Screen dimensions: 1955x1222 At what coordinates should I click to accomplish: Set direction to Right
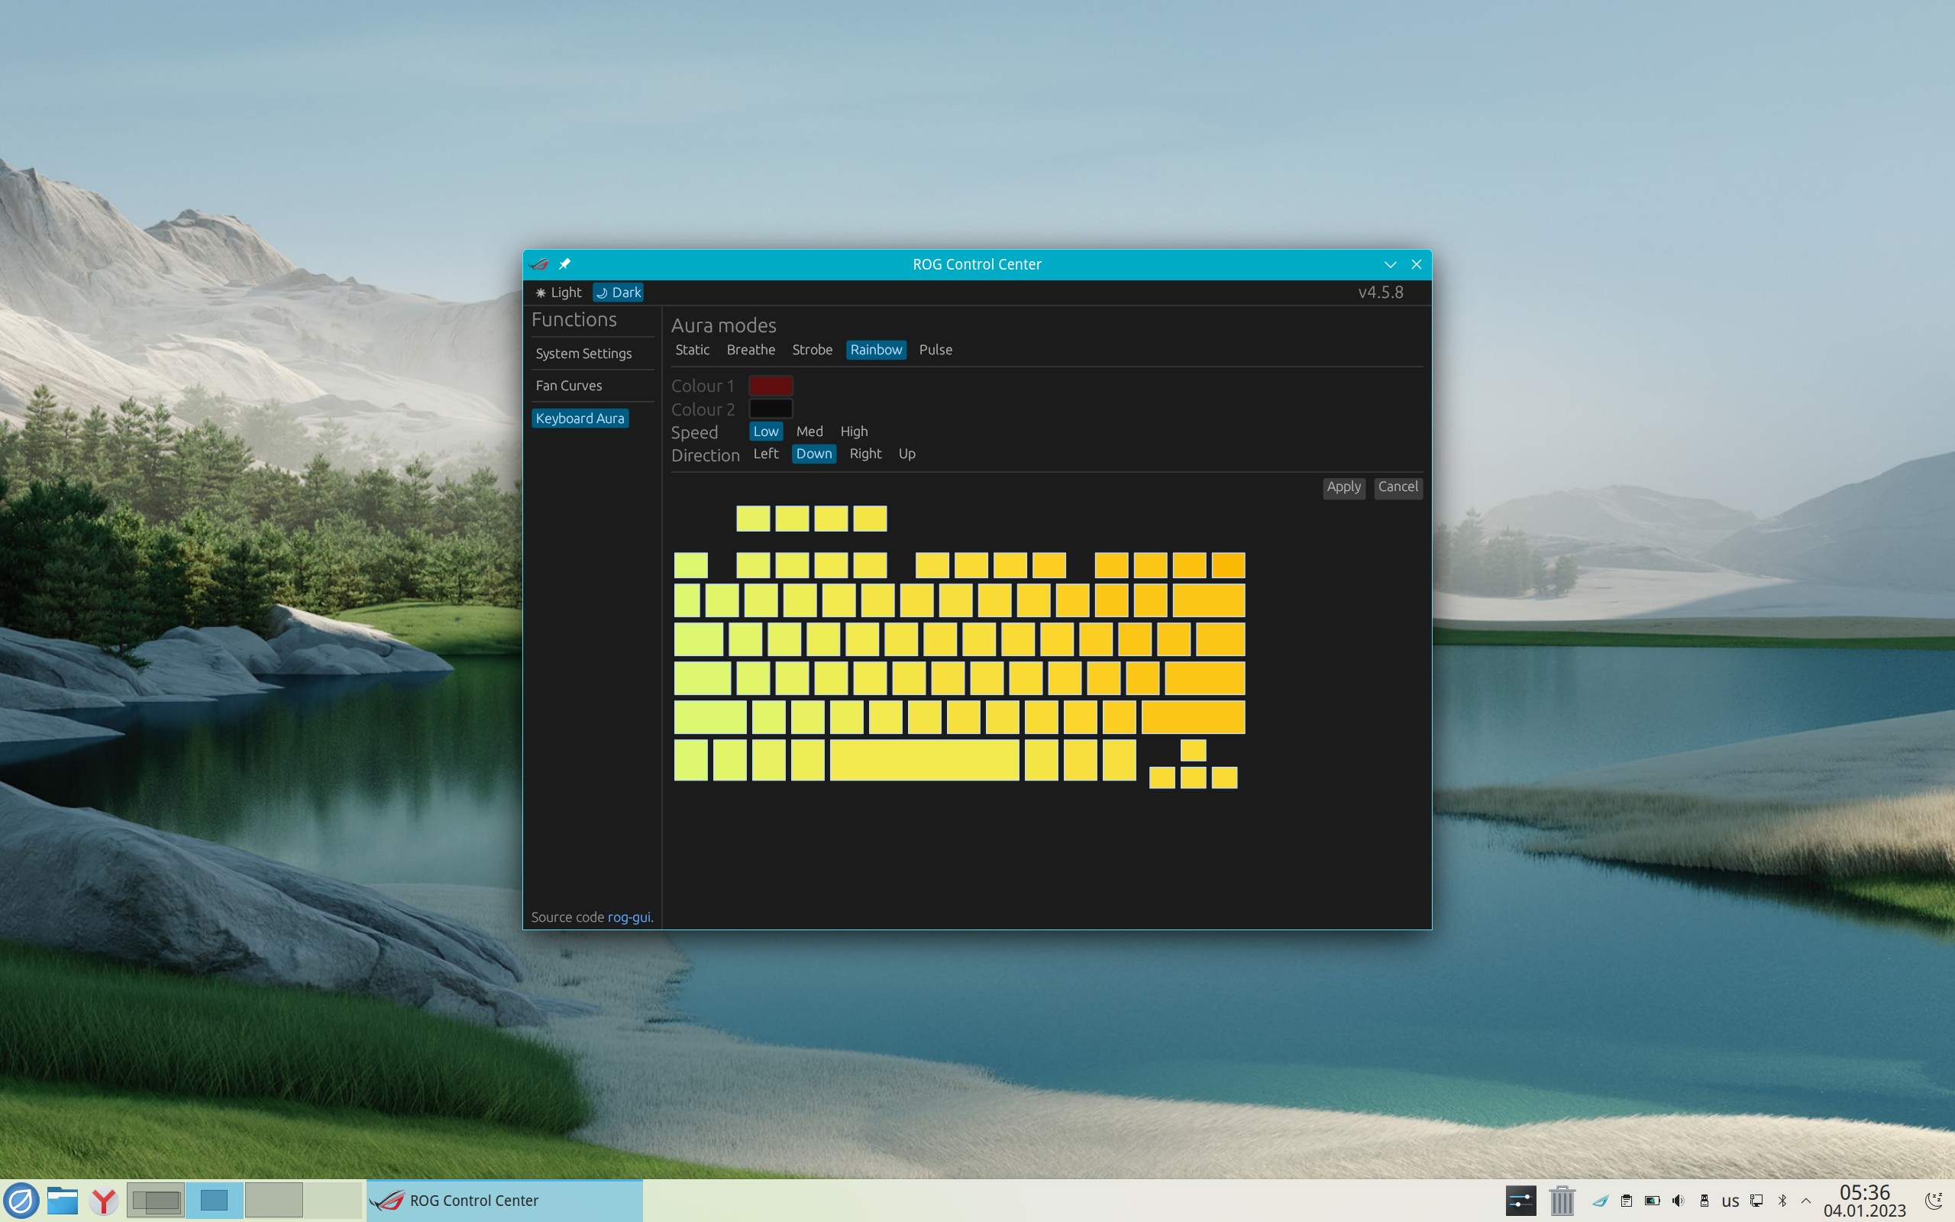[865, 454]
